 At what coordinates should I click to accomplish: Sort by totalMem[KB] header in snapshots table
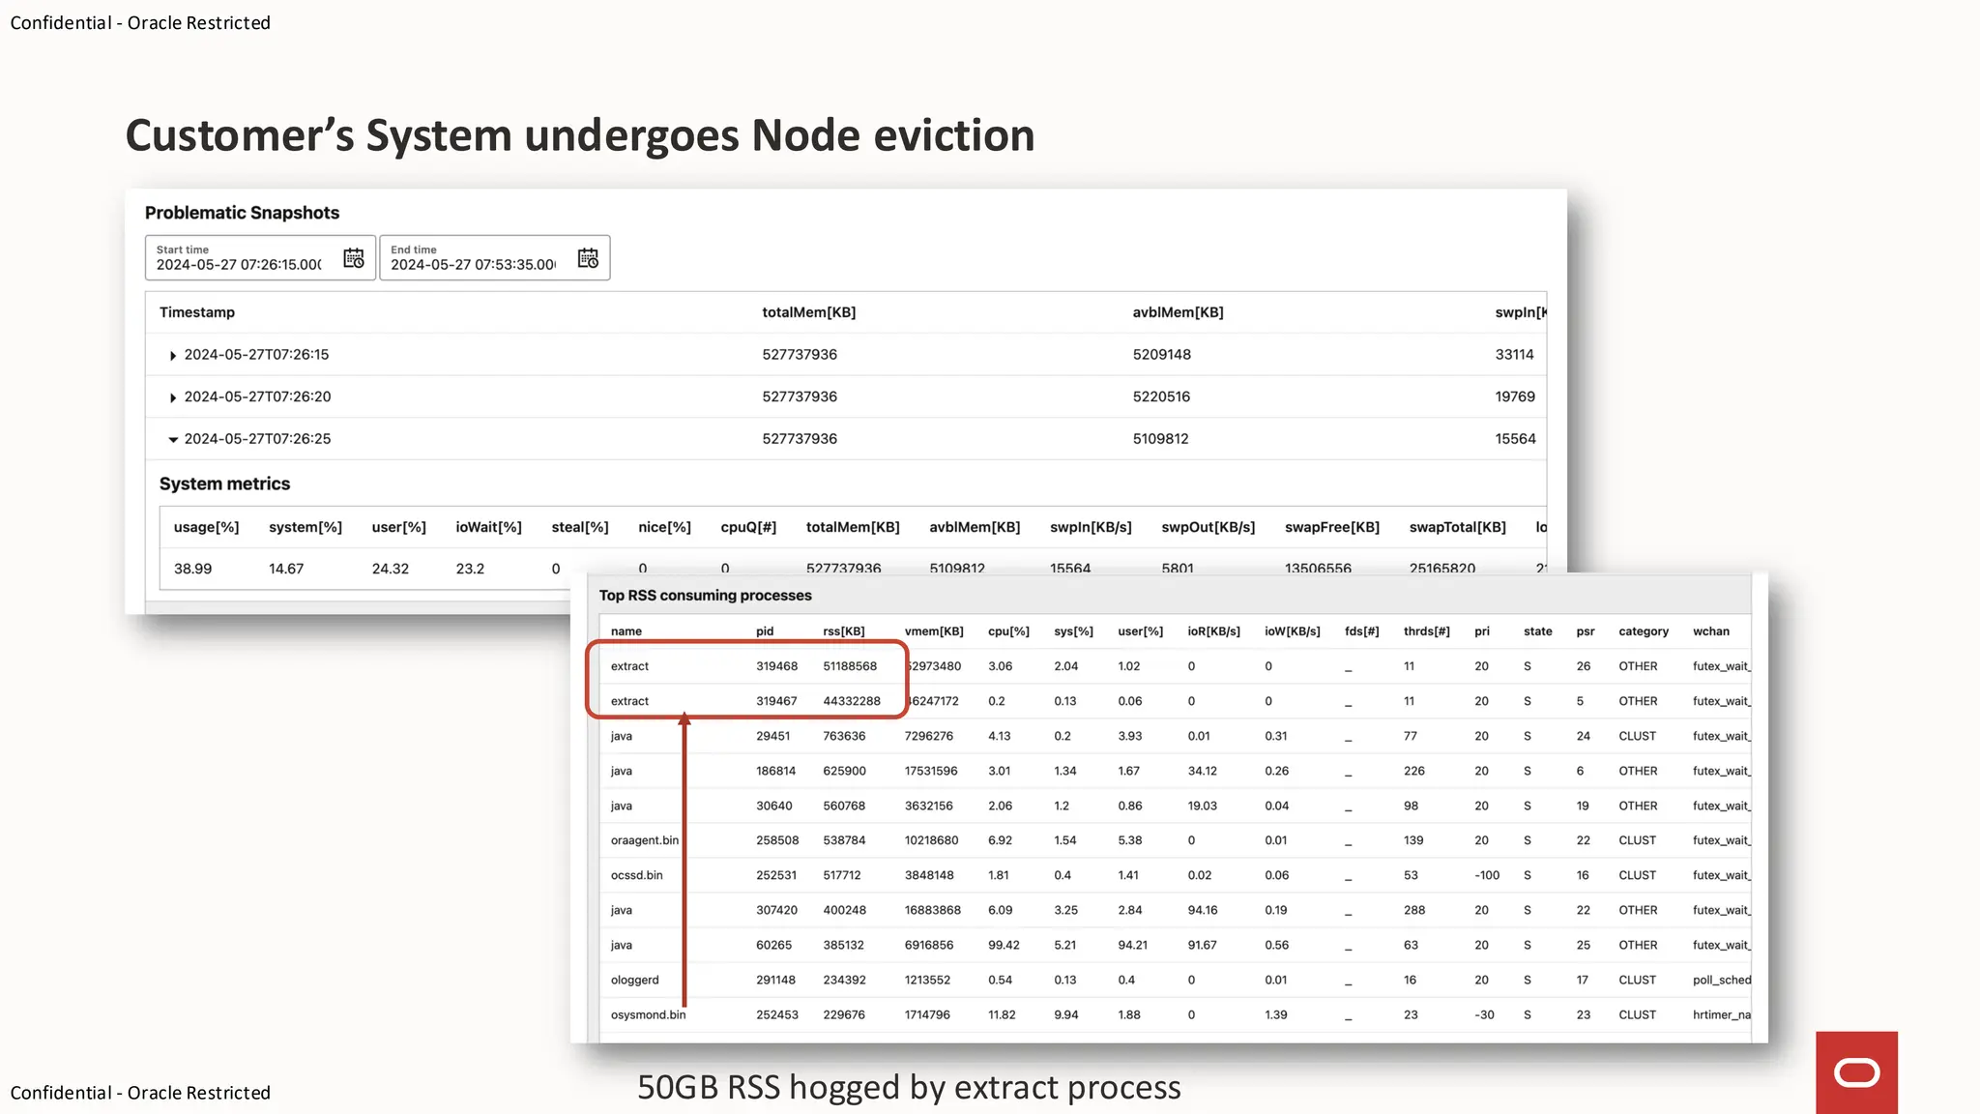[x=809, y=312]
